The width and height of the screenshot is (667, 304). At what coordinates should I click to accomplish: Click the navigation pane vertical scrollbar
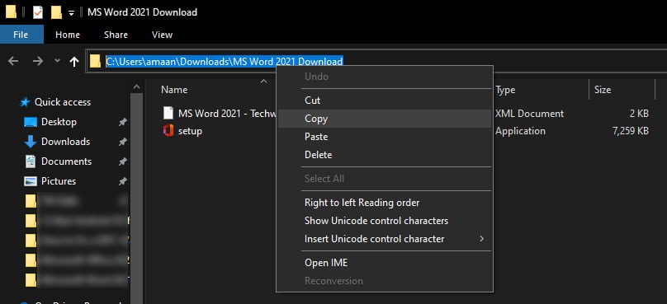136,198
